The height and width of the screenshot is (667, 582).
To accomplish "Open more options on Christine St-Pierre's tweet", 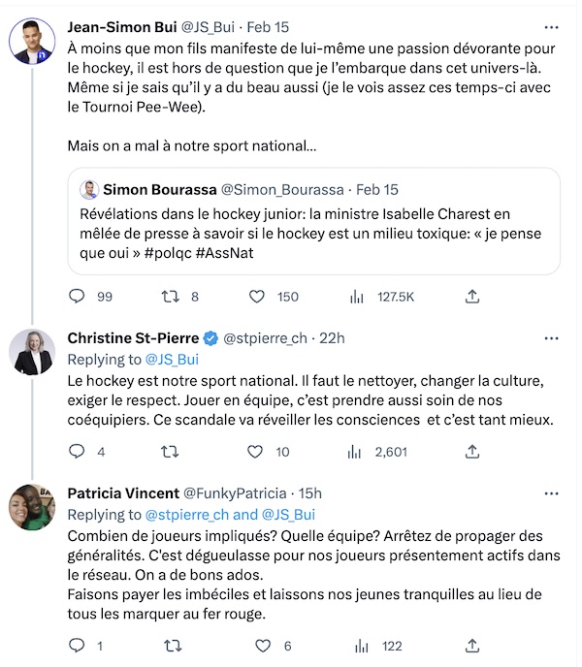I will click(551, 338).
